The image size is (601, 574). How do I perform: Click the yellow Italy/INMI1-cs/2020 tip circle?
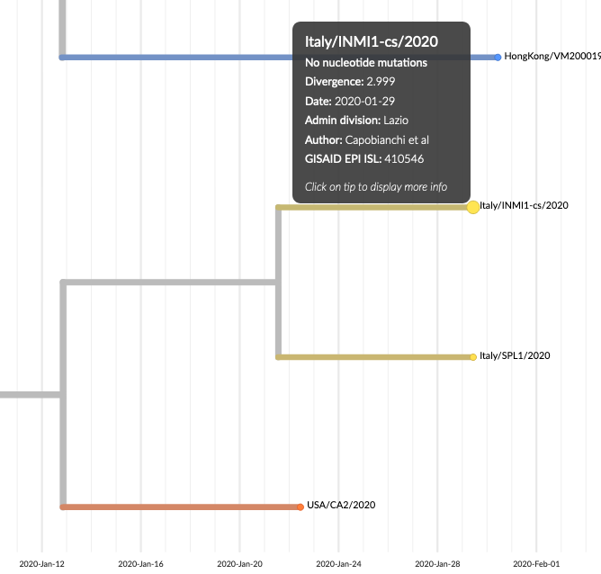(473, 207)
